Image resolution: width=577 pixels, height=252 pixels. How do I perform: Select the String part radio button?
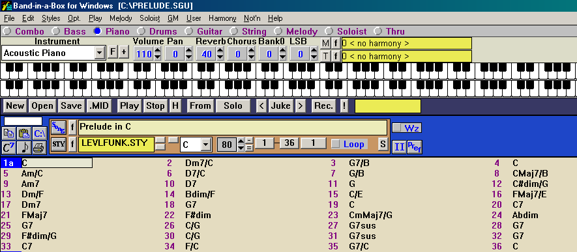[x=234, y=31]
